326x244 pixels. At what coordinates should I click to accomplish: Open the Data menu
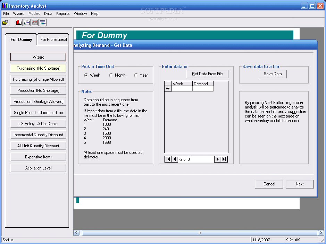(48, 14)
